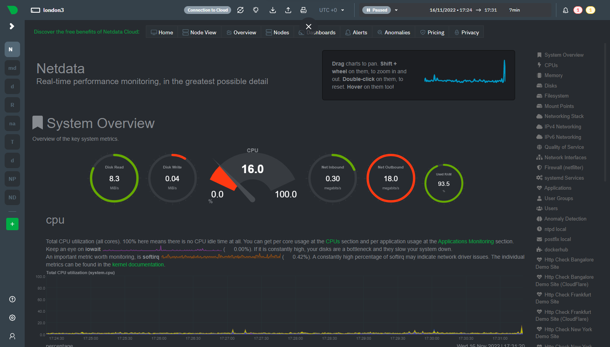Click the kernel documentation link
610x347 pixels.
[x=138, y=264]
